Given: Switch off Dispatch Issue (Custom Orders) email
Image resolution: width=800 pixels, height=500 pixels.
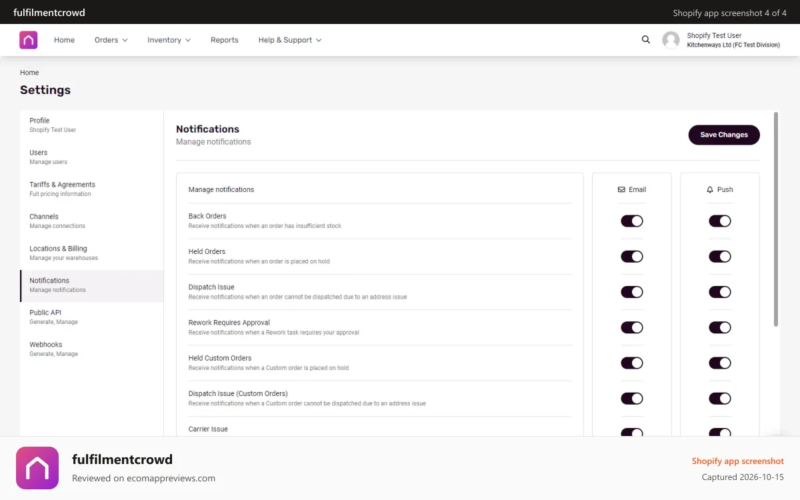Looking at the screenshot, I should [632, 399].
